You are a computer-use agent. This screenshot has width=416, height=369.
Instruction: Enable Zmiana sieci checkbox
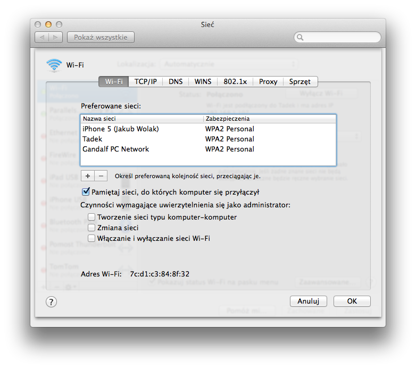(x=92, y=228)
